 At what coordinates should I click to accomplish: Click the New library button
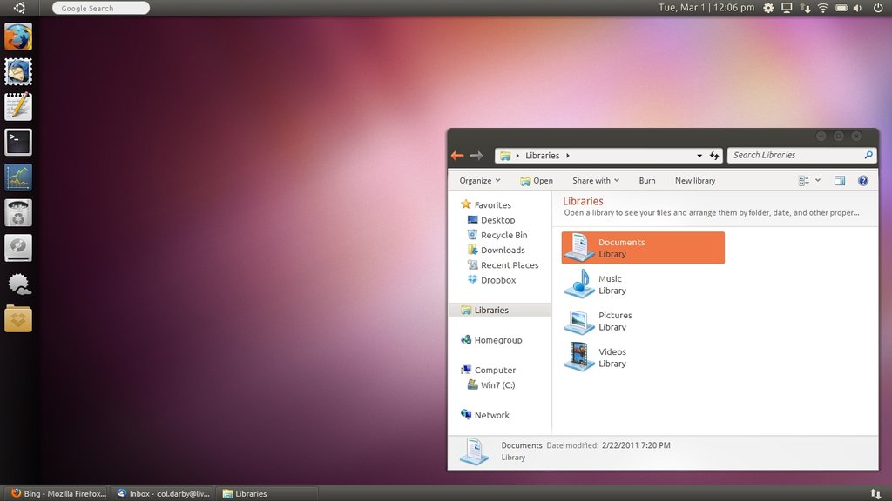[695, 181]
